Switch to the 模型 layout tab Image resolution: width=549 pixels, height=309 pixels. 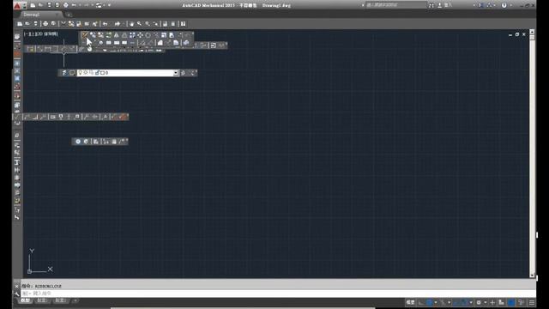(x=25, y=300)
